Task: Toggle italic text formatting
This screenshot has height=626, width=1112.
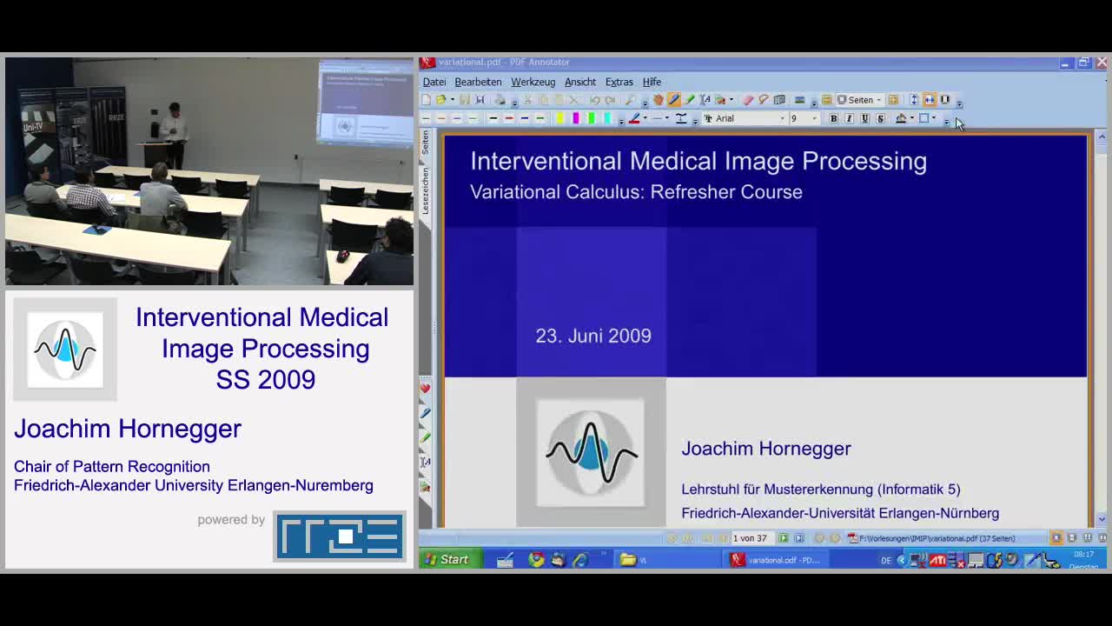Action: pyautogui.click(x=849, y=118)
